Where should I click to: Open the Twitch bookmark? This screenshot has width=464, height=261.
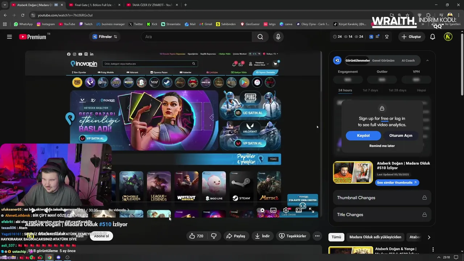(86, 24)
